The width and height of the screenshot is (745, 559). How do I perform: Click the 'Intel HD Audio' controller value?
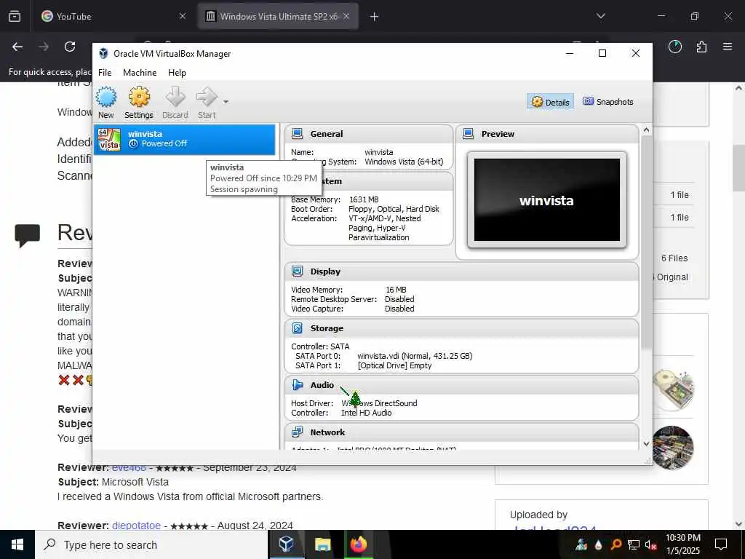tap(367, 413)
